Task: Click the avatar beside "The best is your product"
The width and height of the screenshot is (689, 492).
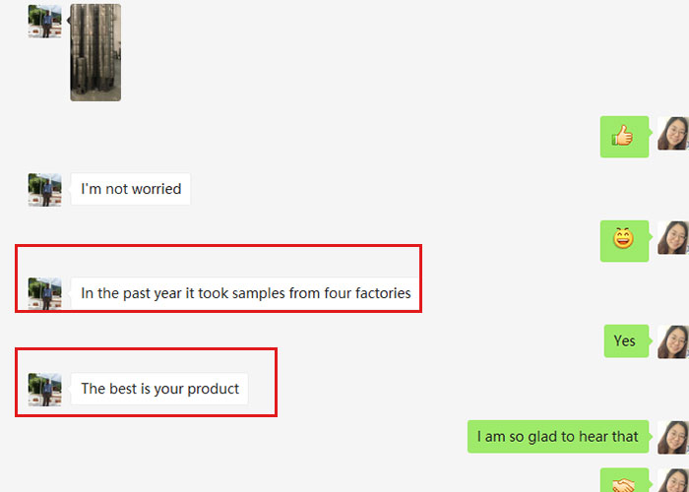Action: (x=44, y=389)
